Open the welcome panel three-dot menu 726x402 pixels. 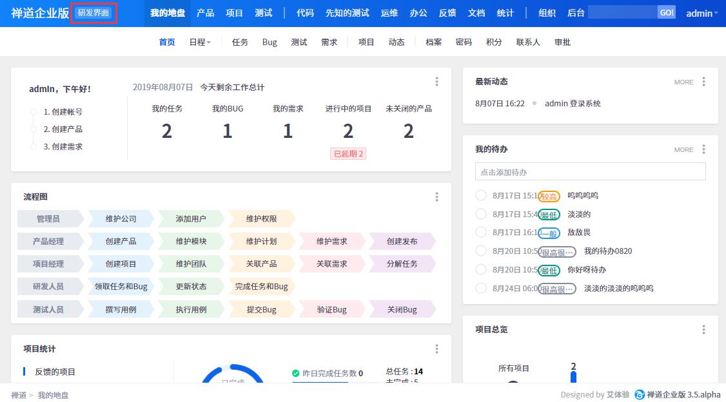437,82
